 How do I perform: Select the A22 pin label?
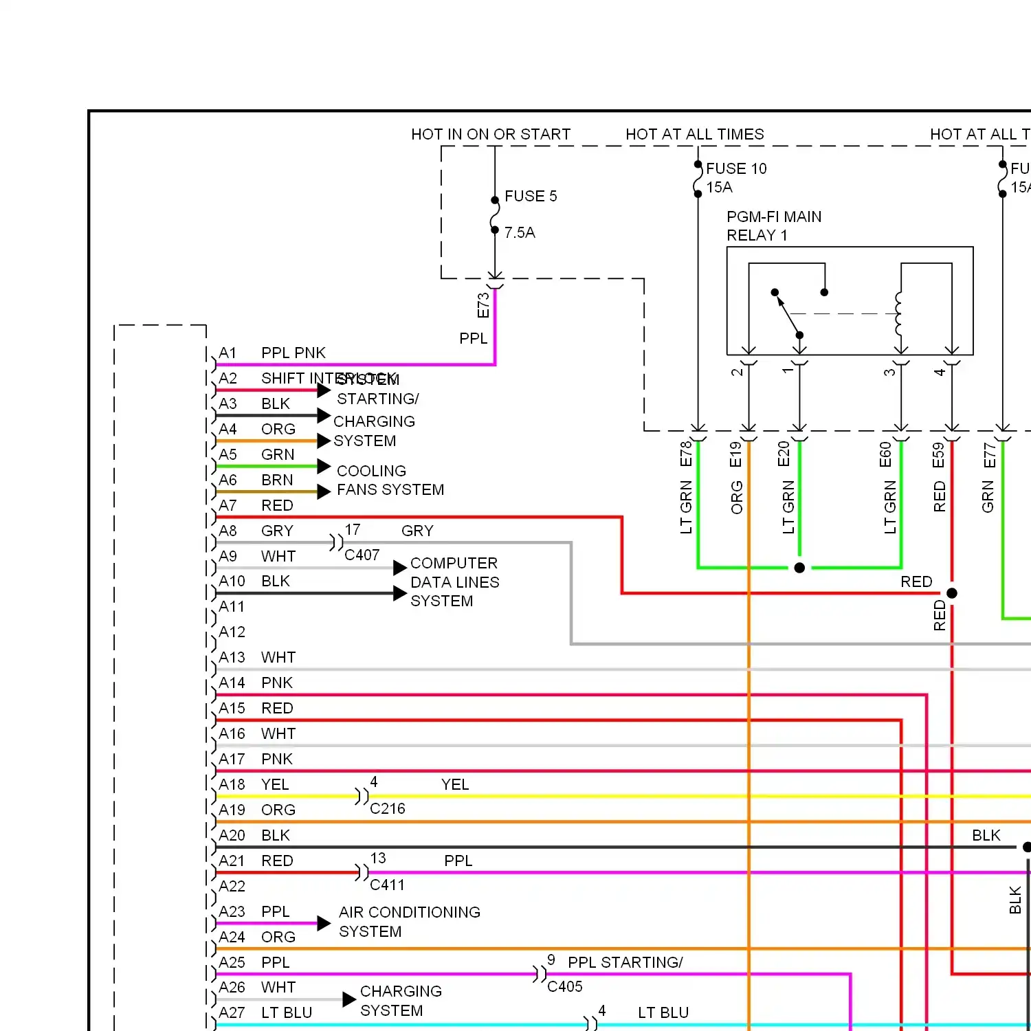pyautogui.click(x=232, y=886)
